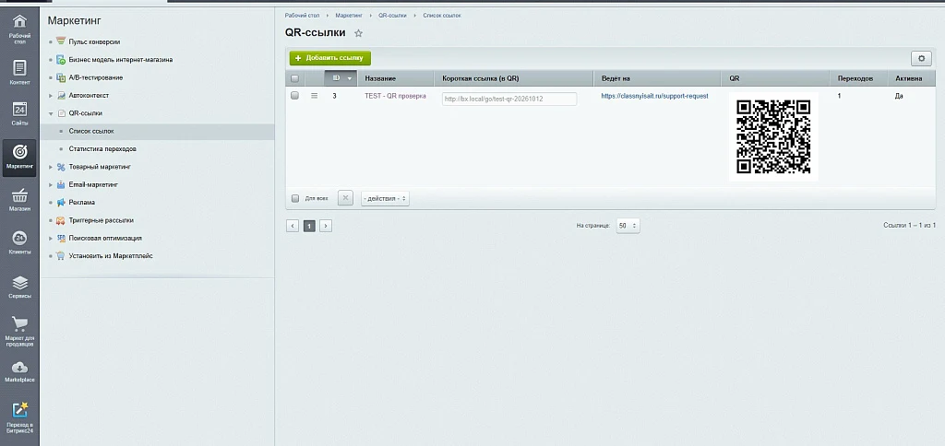The height and width of the screenshot is (446, 945).
Task: Open Бизнес модель интернет-магазина item
Action: [x=121, y=60]
